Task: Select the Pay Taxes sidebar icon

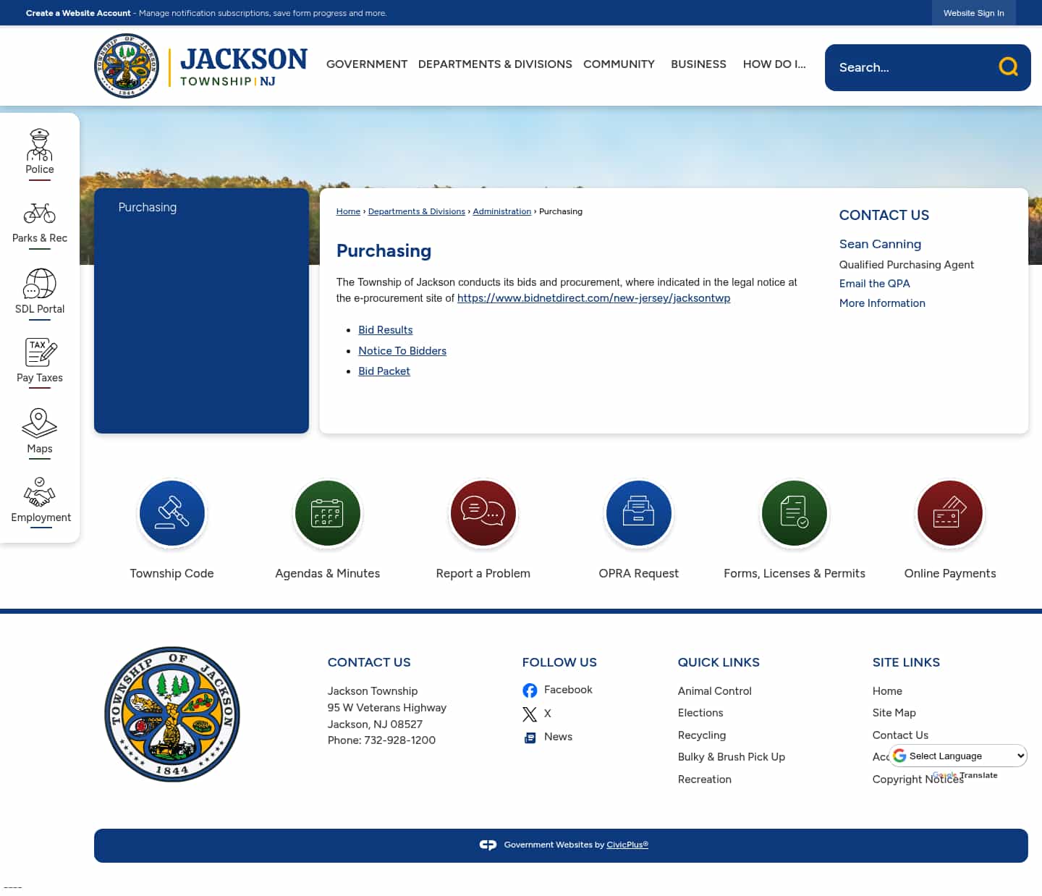Action: 40,352
